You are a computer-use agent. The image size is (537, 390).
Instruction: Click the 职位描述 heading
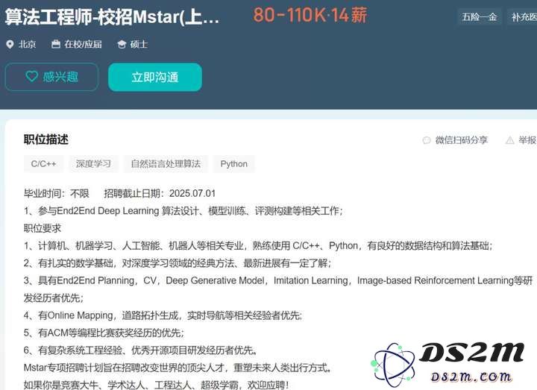pos(46,139)
